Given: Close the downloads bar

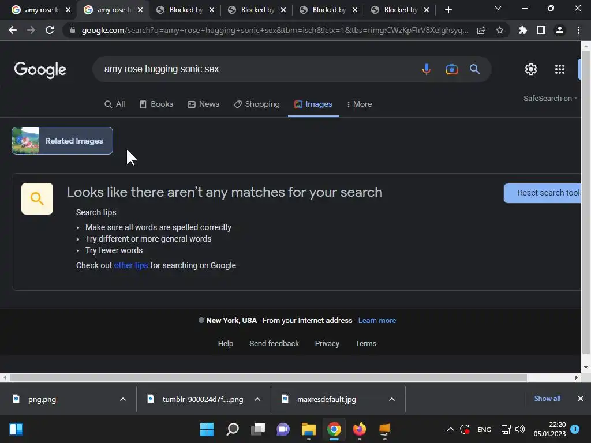Looking at the screenshot, I should click(x=581, y=399).
